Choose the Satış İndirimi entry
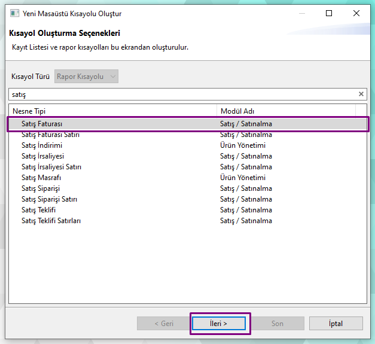Viewport: 375px width, 344px height. pyautogui.click(x=42, y=145)
